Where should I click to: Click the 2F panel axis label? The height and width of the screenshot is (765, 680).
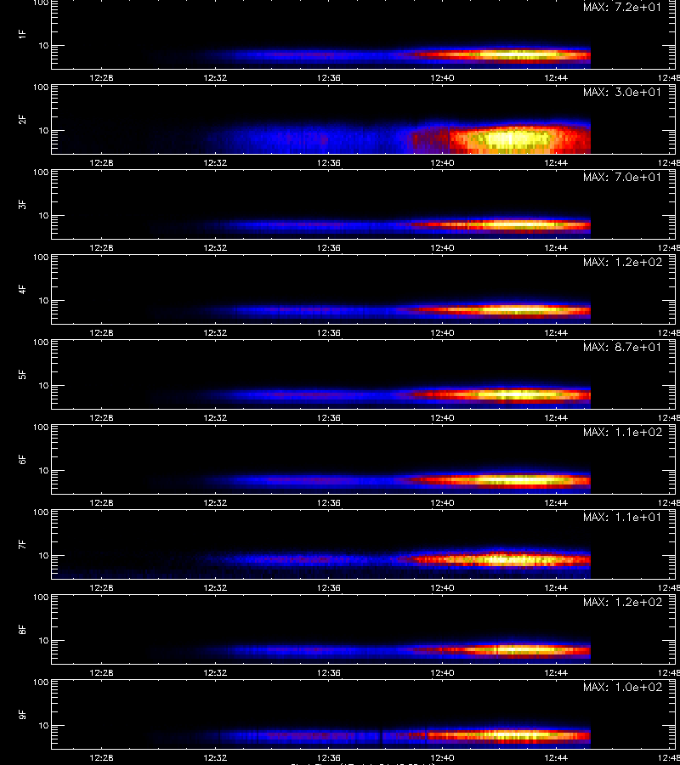(22, 119)
